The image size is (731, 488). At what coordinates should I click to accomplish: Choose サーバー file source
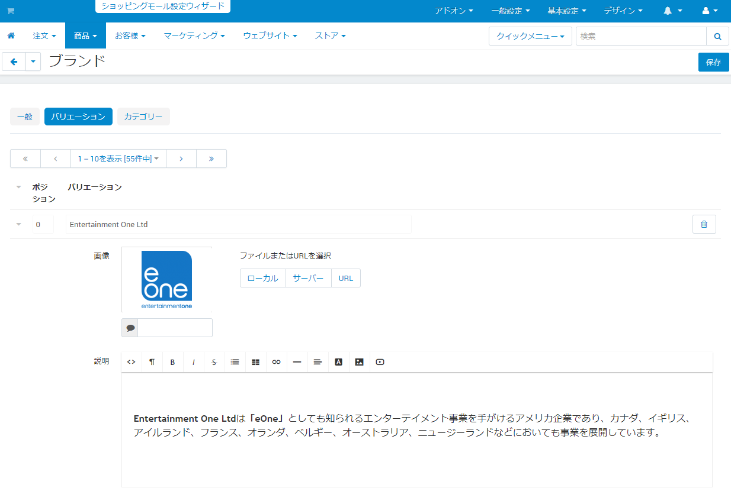[x=309, y=278]
